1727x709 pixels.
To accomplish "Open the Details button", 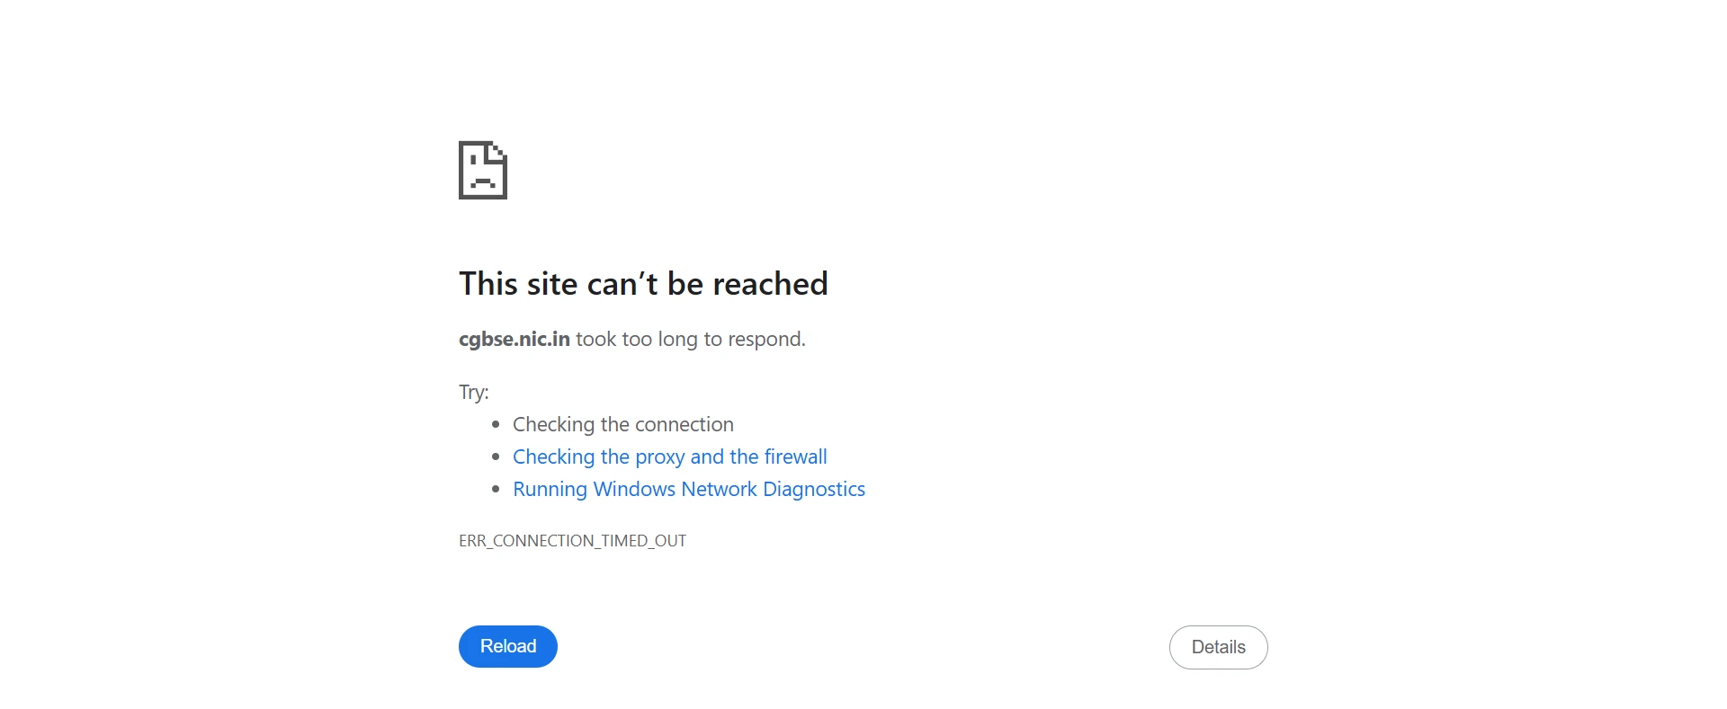I will coord(1218,647).
